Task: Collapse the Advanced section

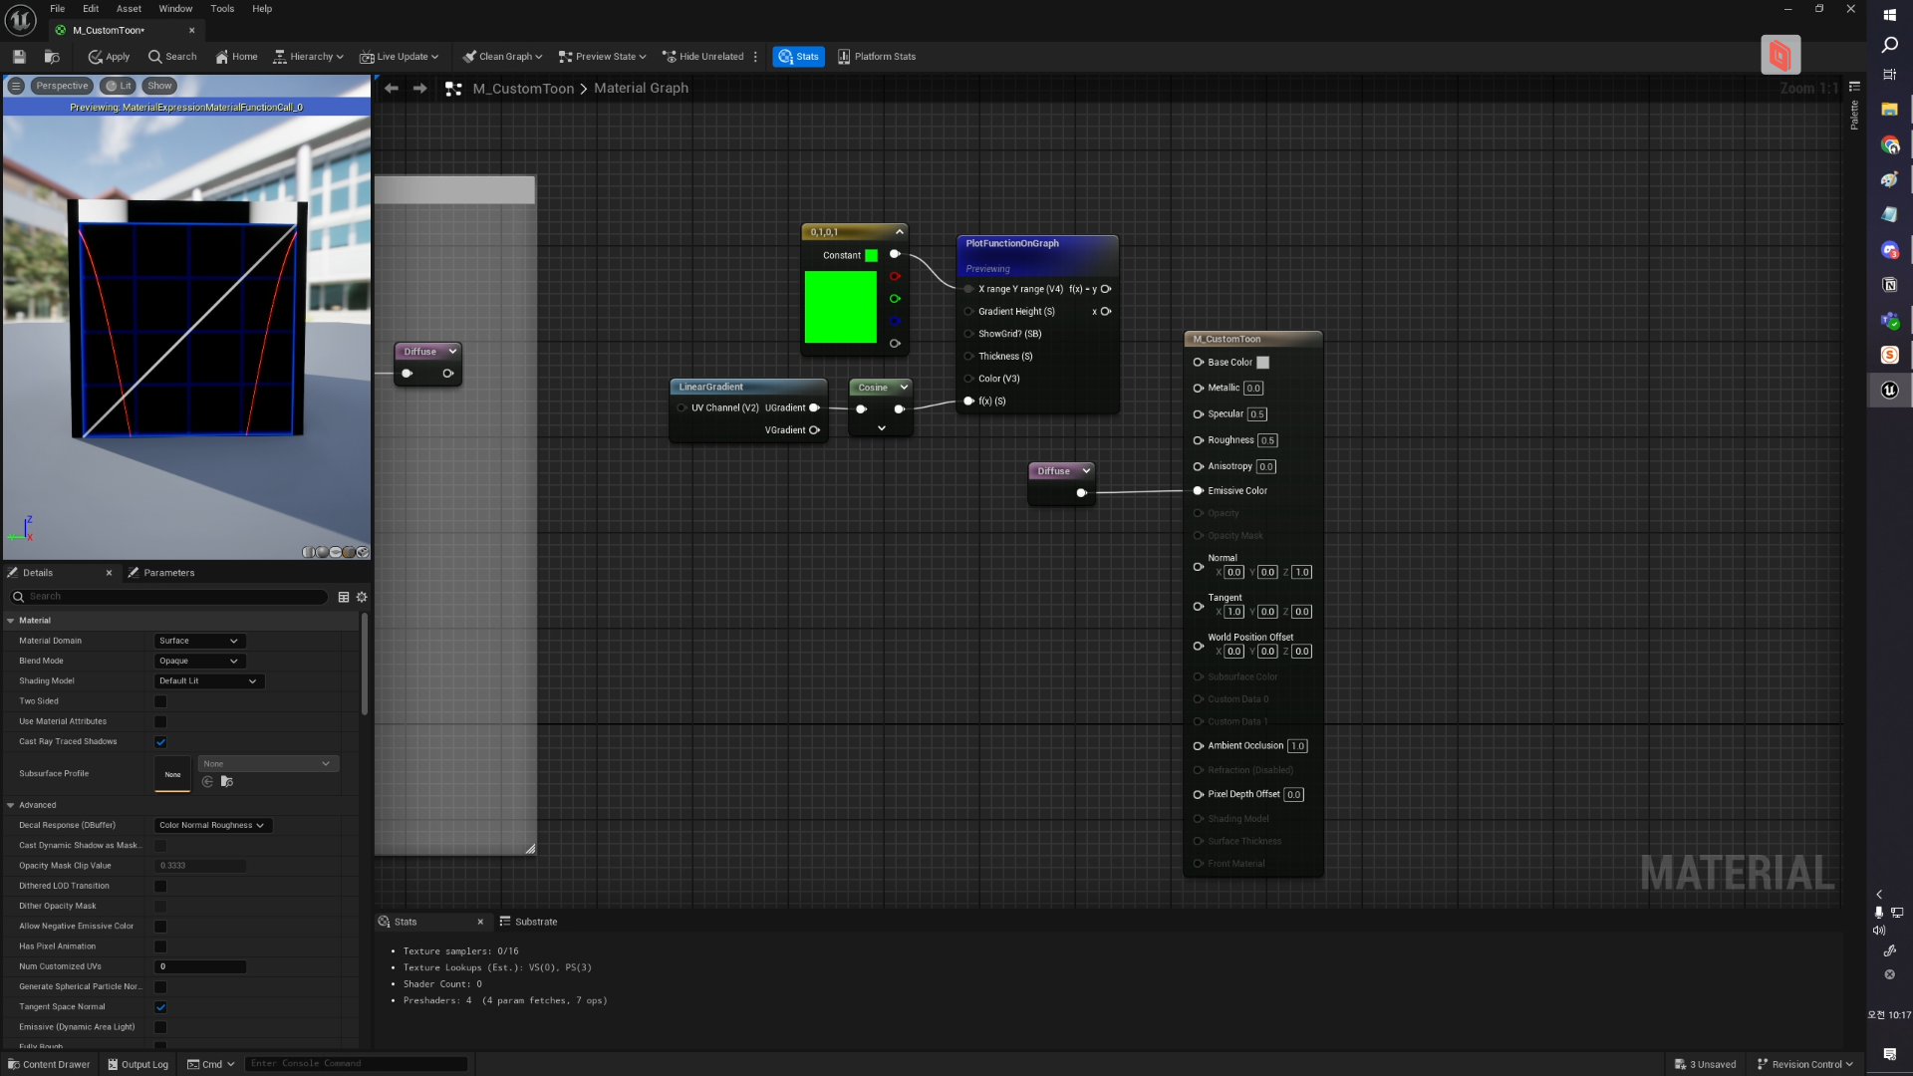Action: [11, 805]
